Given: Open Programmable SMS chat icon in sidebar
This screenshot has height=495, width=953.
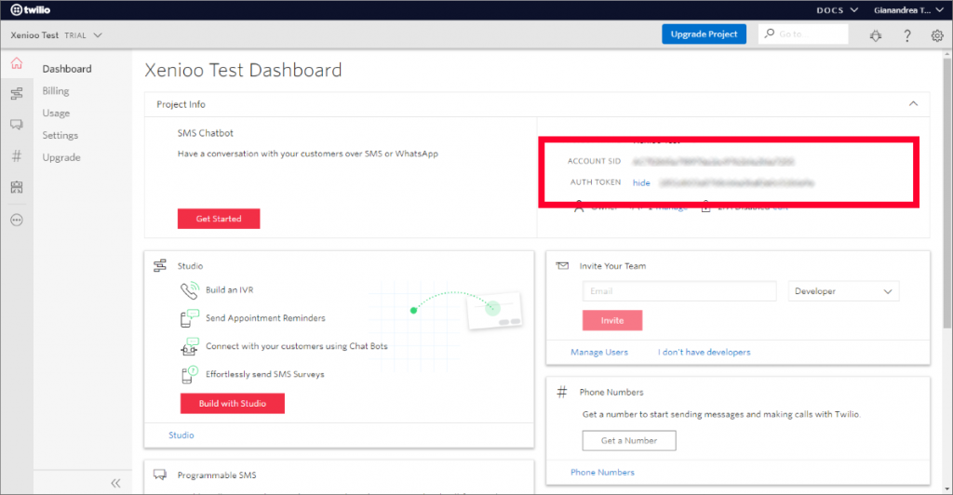Looking at the screenshot, I should tap(16, 125).
